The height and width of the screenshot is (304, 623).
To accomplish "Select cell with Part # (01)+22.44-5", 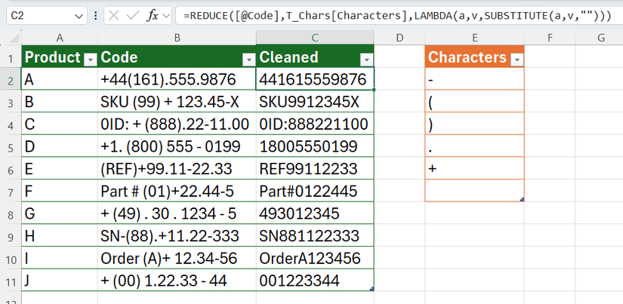I will [177, 191].
